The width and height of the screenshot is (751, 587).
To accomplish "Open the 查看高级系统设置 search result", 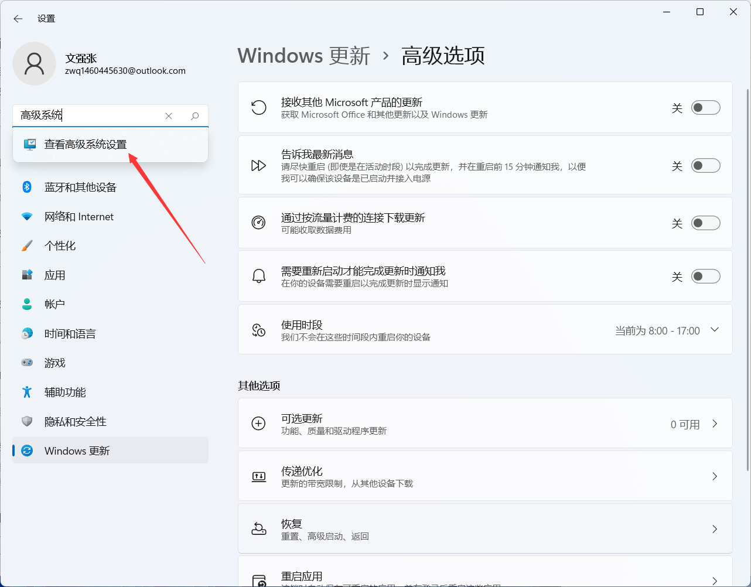I will tap(110, 144).
